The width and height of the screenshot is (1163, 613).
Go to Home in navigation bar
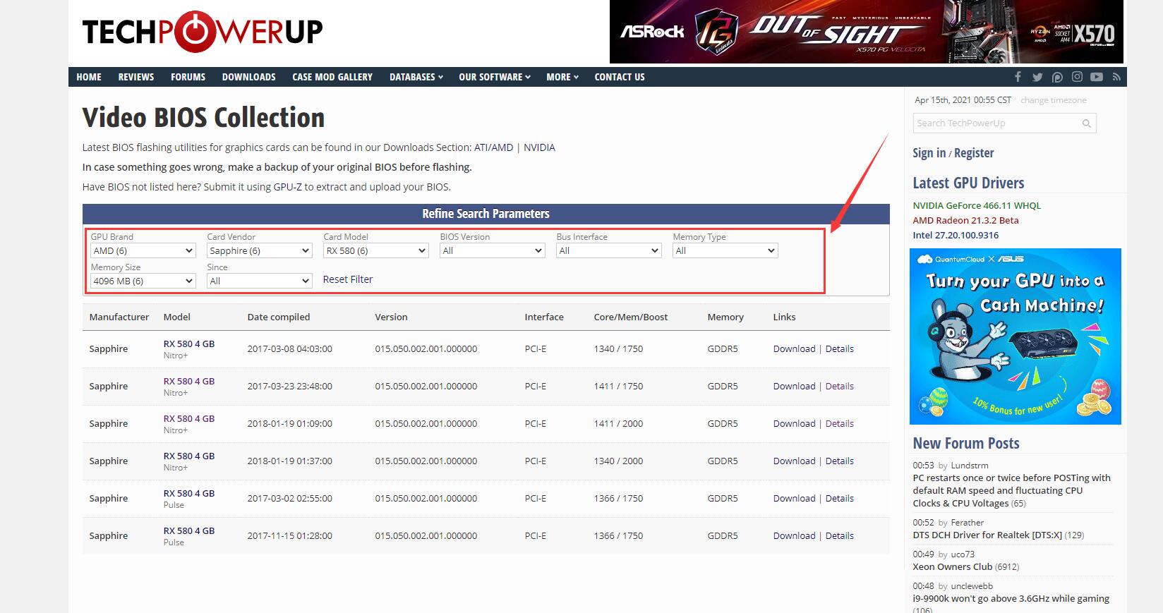(x=89, y=77)
